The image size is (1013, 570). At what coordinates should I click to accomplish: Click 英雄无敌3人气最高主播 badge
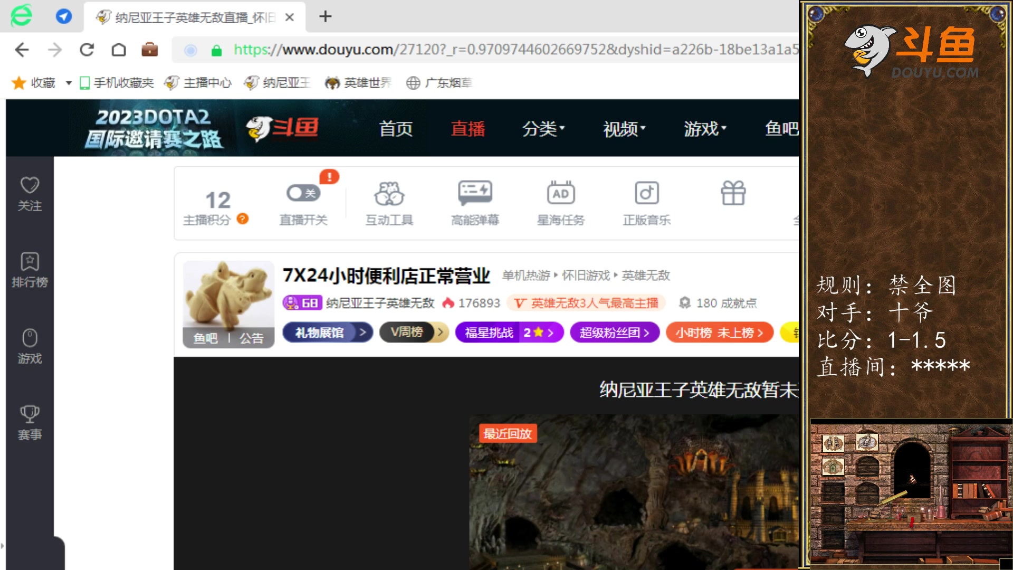coord(586,303)
